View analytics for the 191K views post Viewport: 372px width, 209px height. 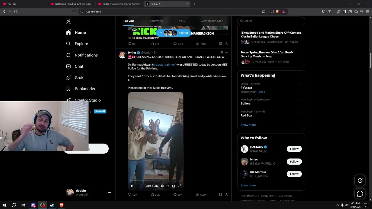(201, 44)
